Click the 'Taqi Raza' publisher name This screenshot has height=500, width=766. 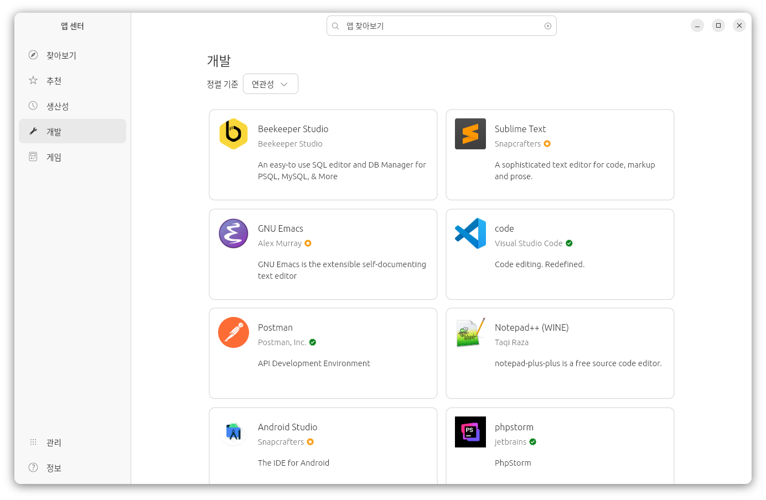511,342
